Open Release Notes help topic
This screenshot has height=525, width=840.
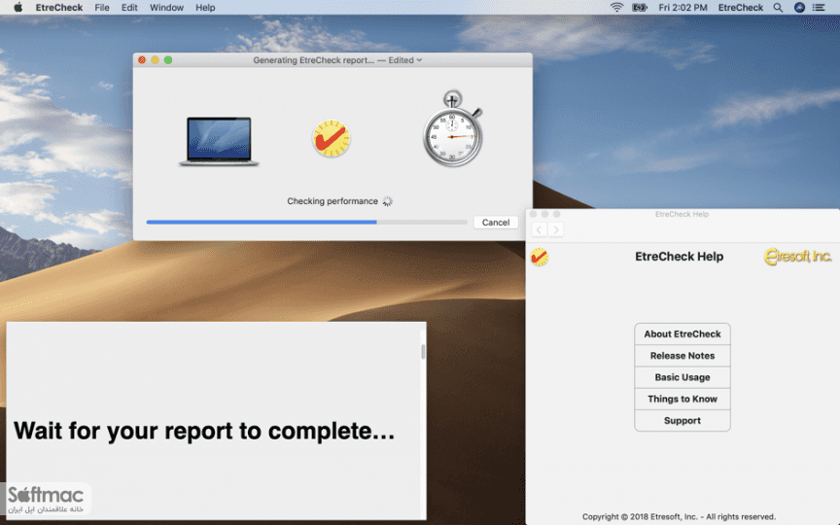[682, 356]
